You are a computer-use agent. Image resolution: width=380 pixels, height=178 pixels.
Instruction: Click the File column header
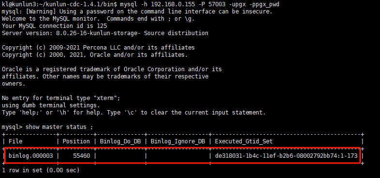click(15, 141)
